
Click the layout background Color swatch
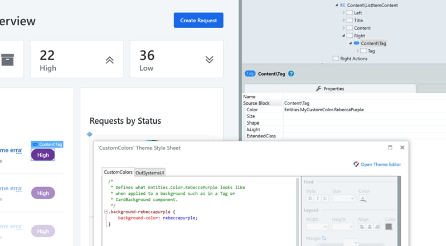point(389,227)
